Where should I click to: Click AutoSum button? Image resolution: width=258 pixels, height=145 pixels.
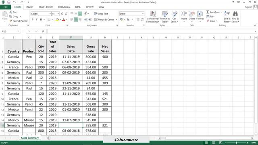(213, 12)
